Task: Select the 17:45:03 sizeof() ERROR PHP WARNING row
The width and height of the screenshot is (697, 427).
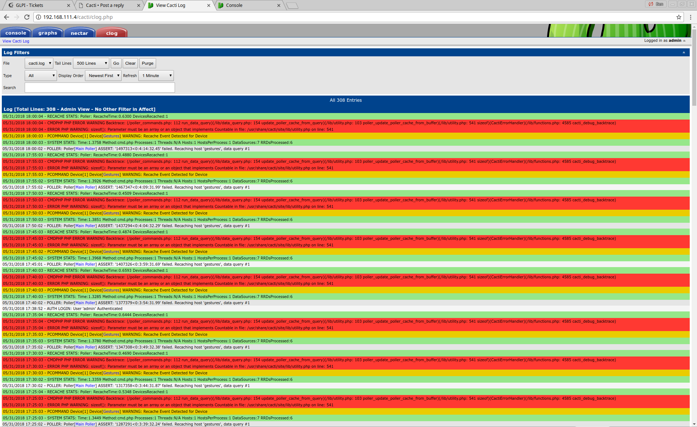Action: pos(346,245)
